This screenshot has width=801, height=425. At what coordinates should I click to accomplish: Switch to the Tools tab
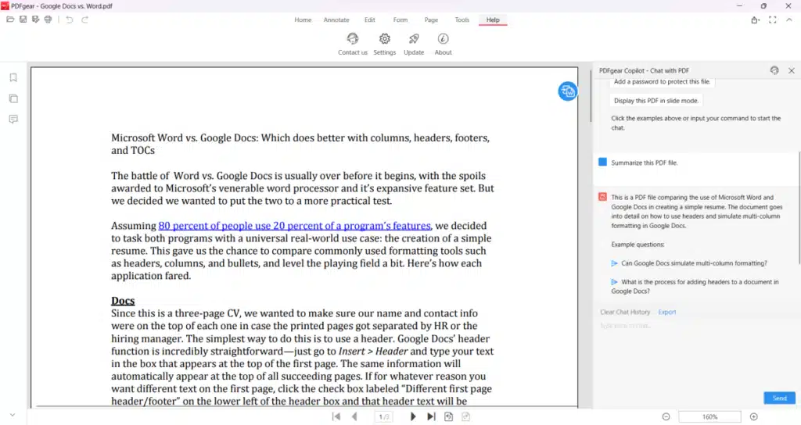(462, 20)
